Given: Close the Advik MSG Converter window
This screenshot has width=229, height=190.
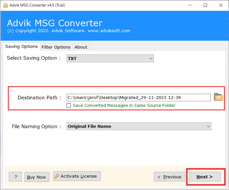Looking at the screenshot, I should 221,5.
